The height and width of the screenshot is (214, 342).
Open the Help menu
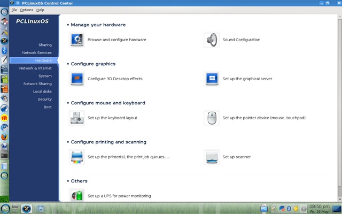click(x=40, y=10)
